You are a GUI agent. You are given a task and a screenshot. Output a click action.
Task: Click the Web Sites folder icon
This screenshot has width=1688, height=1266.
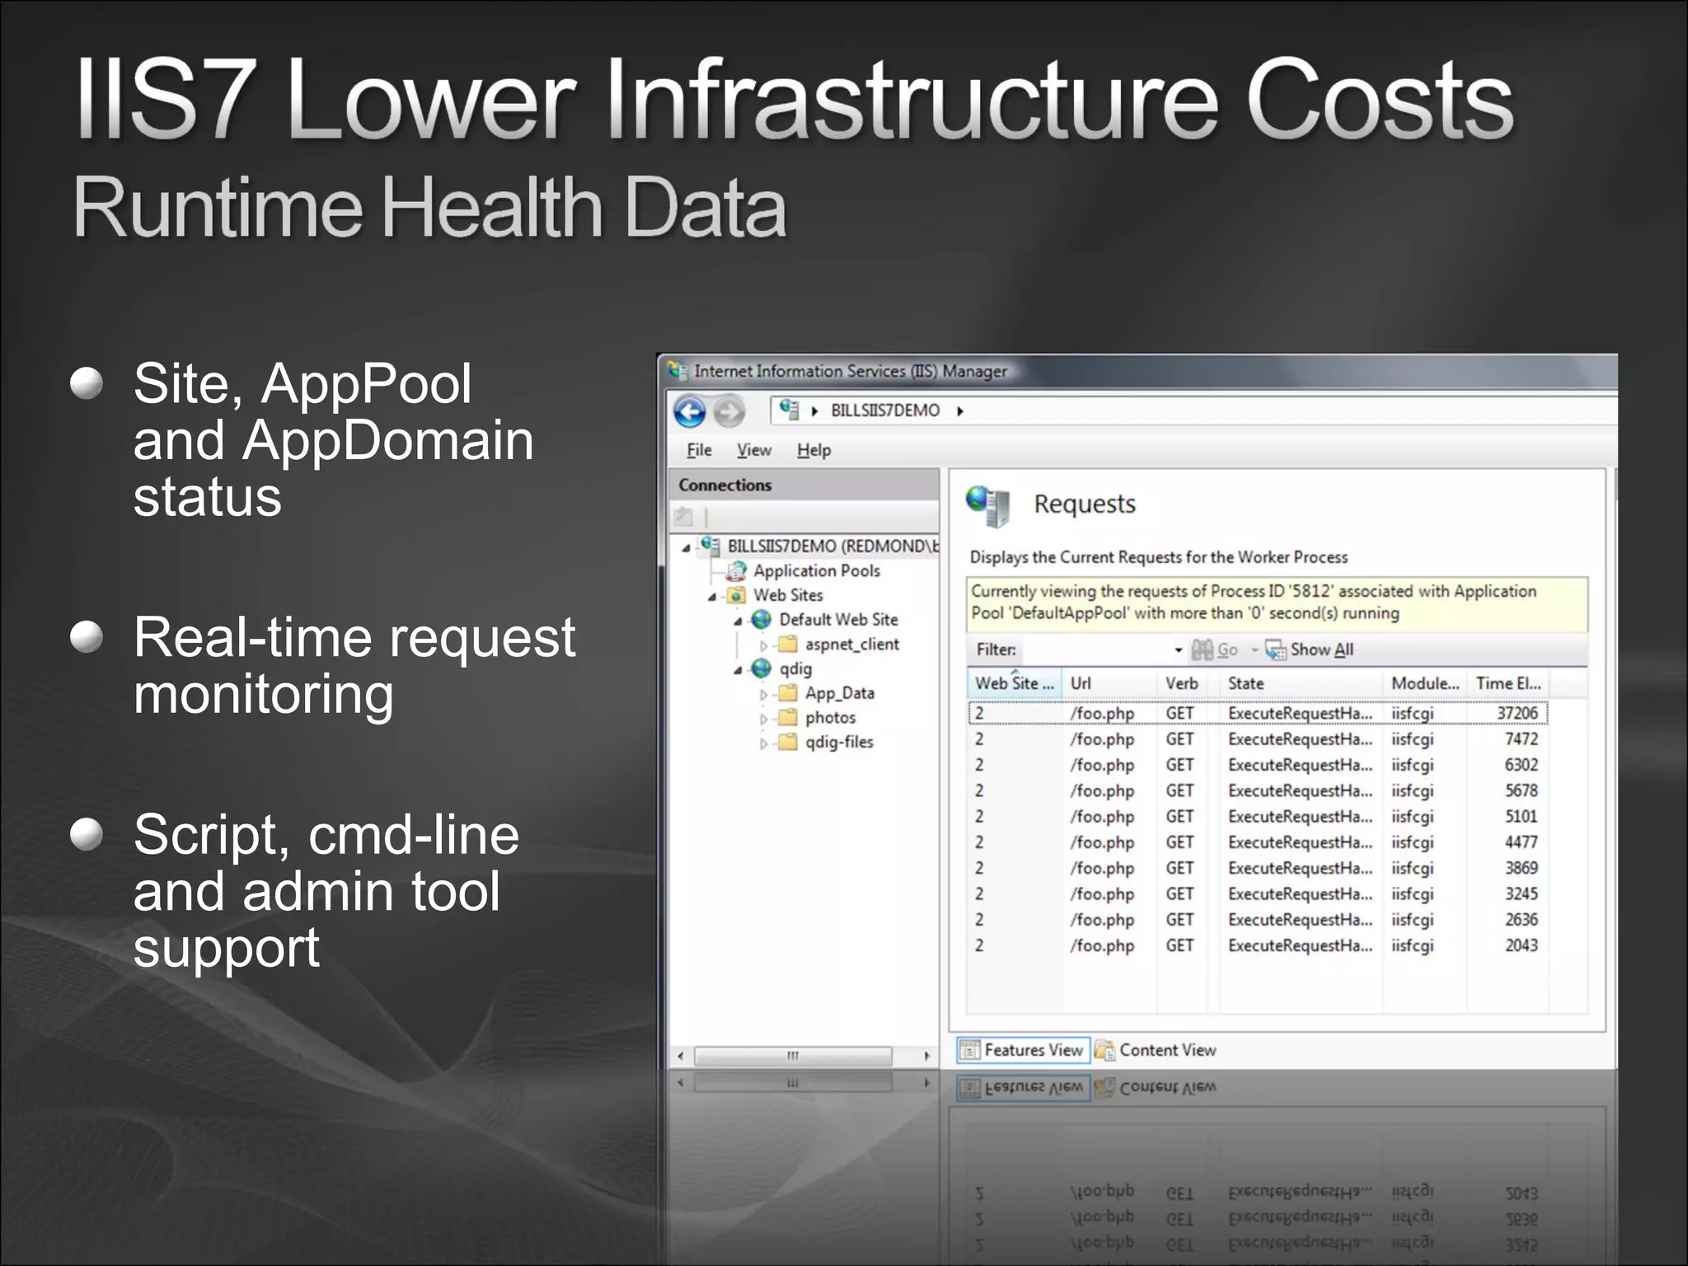click(736, 595)
